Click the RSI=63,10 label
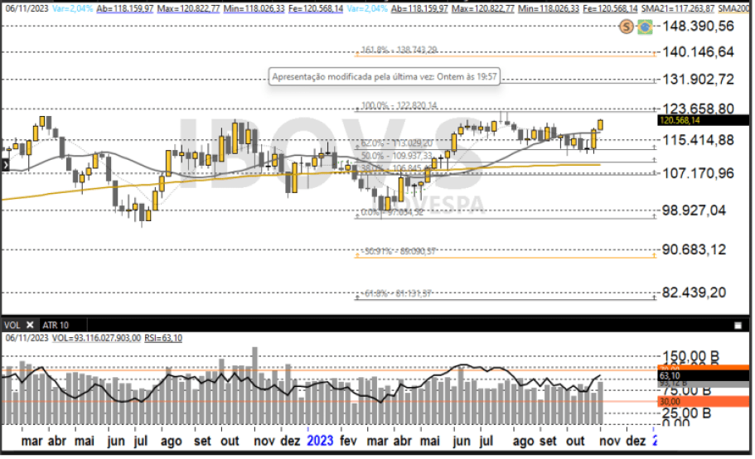Viewport: 755px width, 459px height. coord(163,338)
